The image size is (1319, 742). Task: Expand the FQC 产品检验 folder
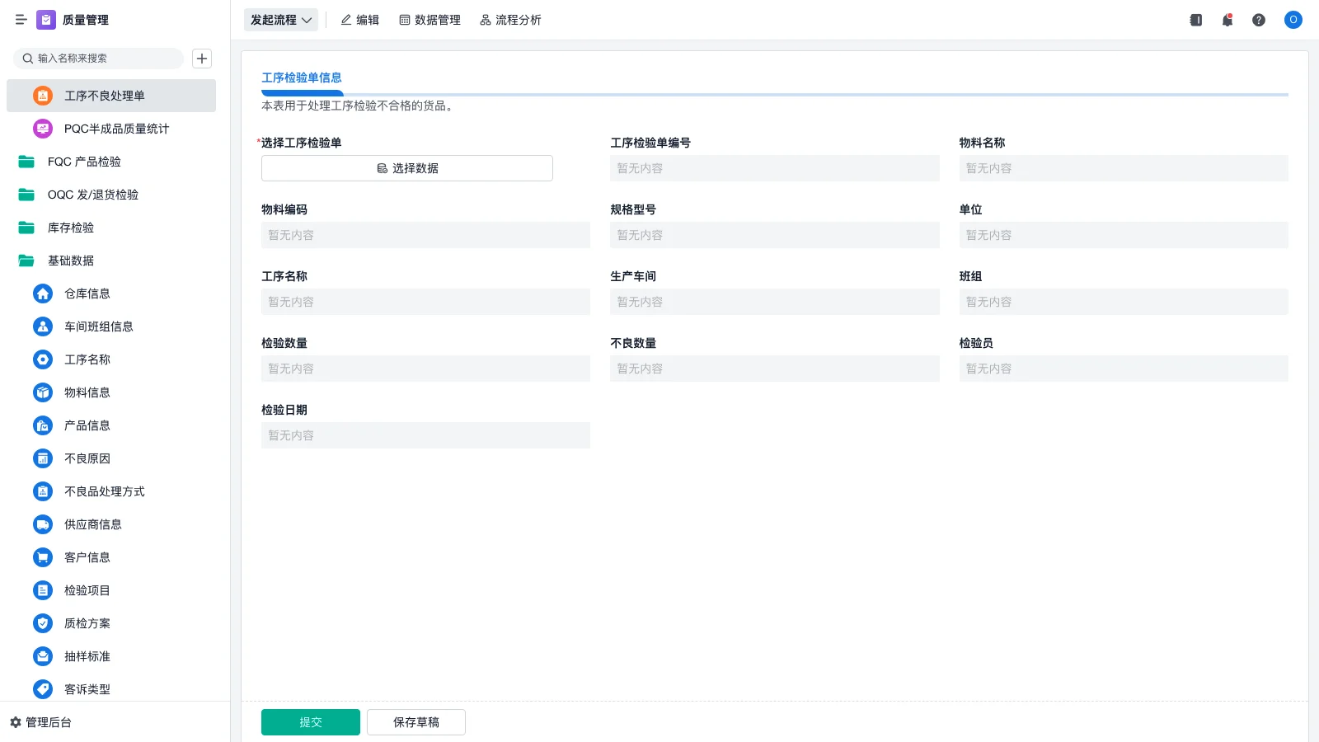click(85, 162)
